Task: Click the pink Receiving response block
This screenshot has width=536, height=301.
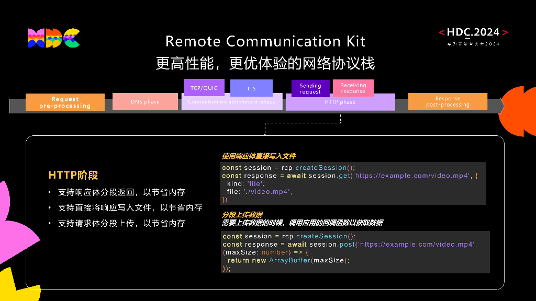Action: click(353, 87)
